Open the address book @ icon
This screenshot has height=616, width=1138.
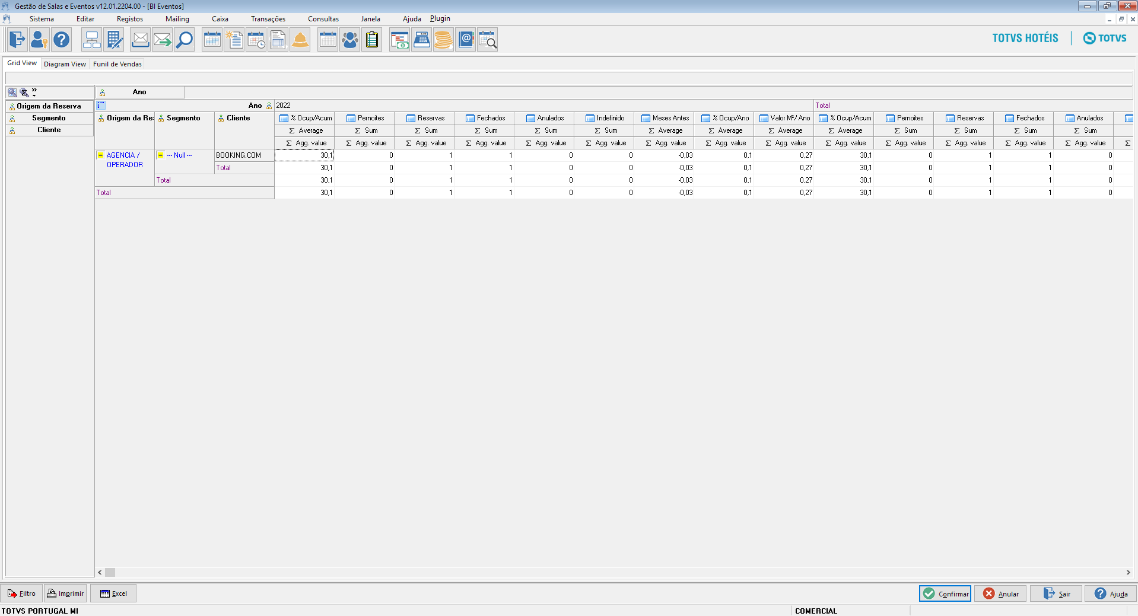pyautogui.click(x=466, y=40)
